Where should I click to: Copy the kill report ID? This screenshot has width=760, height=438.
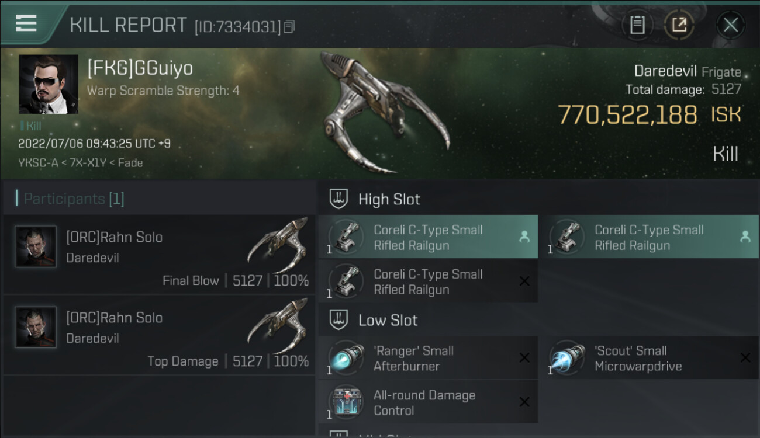coord(289,27)
